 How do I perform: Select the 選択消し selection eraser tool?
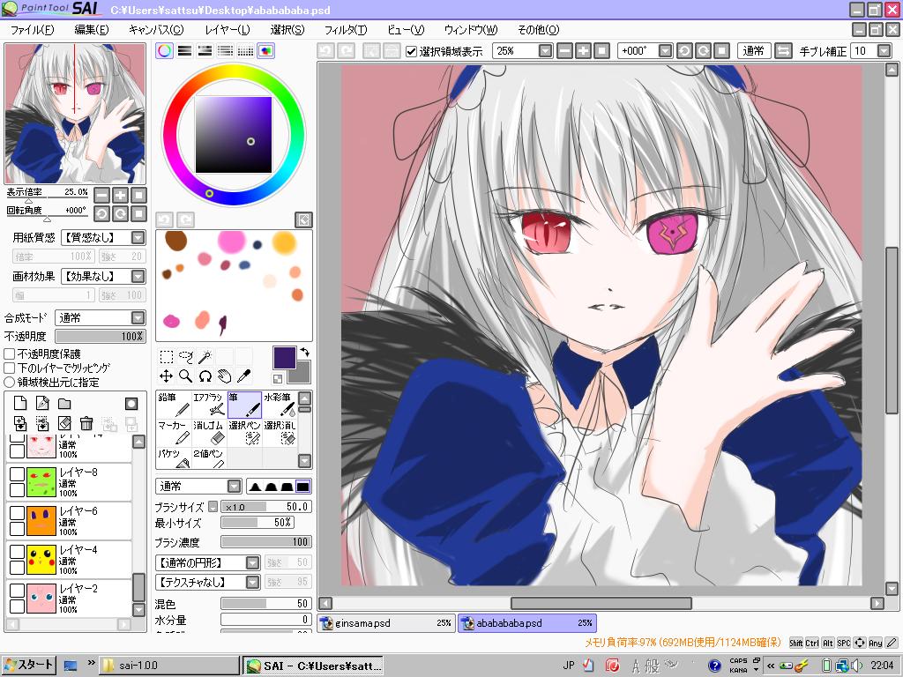[x=280, y=432]
